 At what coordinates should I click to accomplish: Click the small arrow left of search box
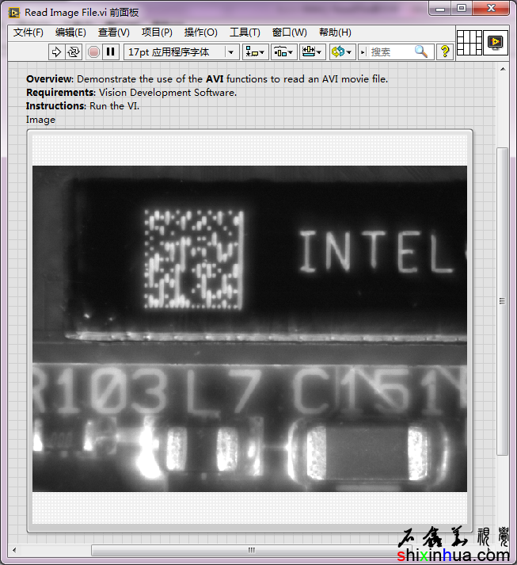click(363, 52)
